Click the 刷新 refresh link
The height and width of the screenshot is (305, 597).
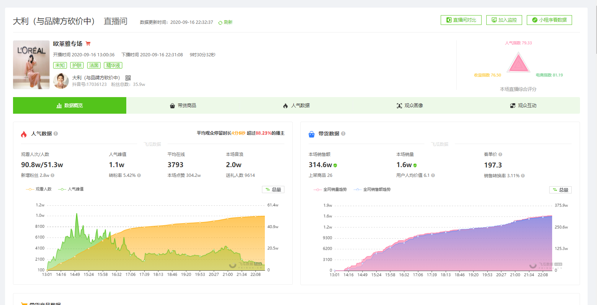[228, 22]
